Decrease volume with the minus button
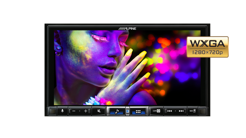The image size is (246, 138). (74, 111)
